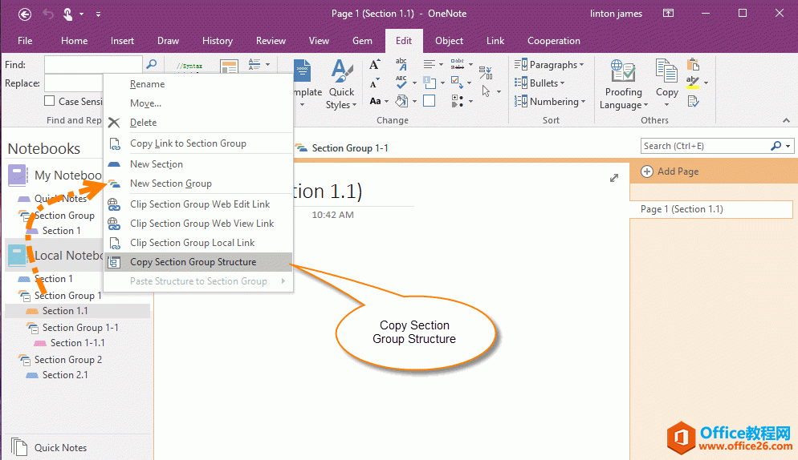
Task: Select Section 1.1 in notebook tree
Action: pyautogui.click(x=77, y=311)
